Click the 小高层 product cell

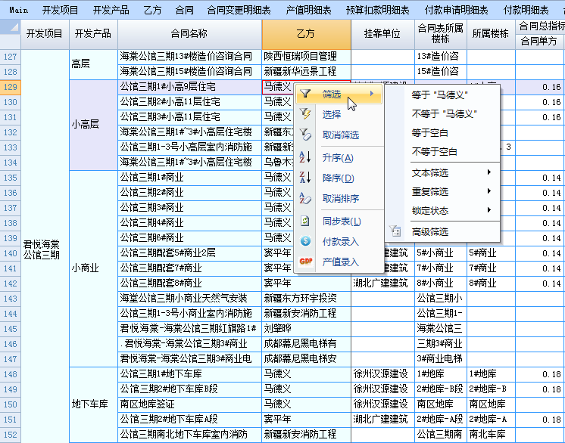click(x=93, y=125)
